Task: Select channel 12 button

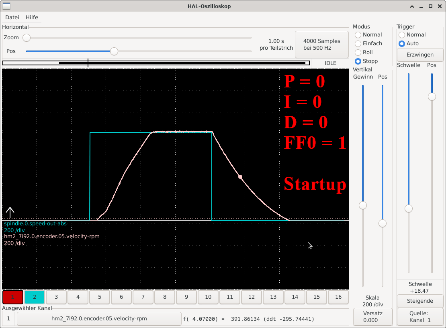Action: (252, 297)
